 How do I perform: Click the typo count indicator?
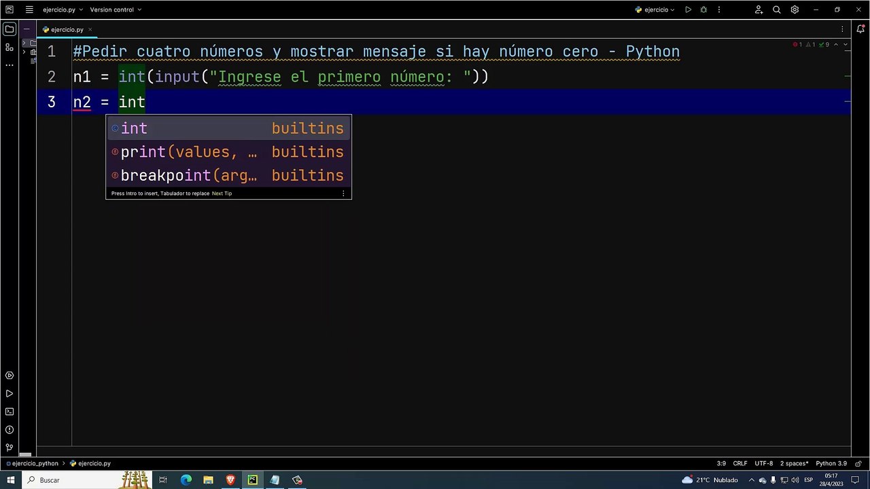824,45
